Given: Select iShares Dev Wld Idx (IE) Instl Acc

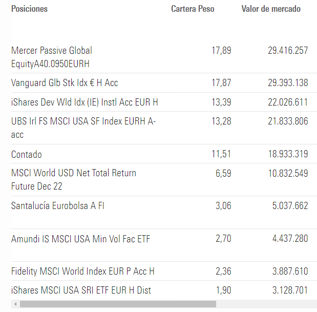Looking at the screenshot, I should (84, 102).
